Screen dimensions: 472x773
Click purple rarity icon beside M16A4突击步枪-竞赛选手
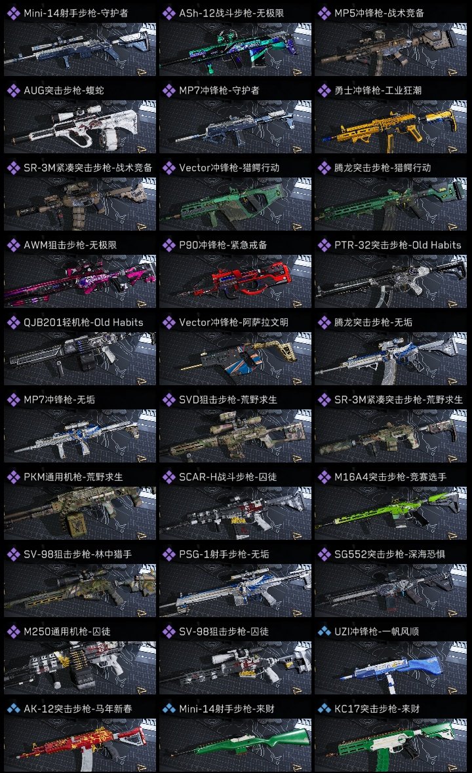[x=324, y=477]
